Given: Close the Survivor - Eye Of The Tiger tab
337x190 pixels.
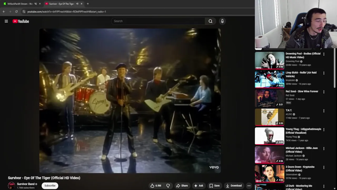Looking at the screenshot, I should 81,4.
